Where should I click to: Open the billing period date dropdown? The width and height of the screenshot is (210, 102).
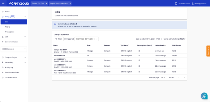tap(97, 39)
